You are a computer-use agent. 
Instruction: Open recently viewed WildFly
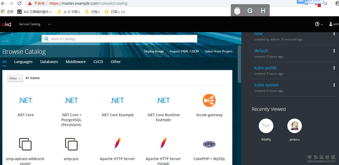(266, 130)
